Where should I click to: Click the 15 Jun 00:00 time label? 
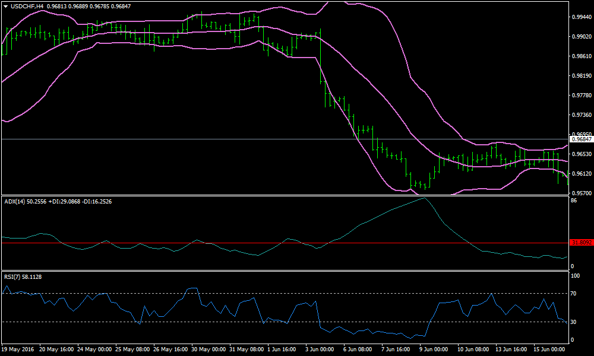coord(548,350)
